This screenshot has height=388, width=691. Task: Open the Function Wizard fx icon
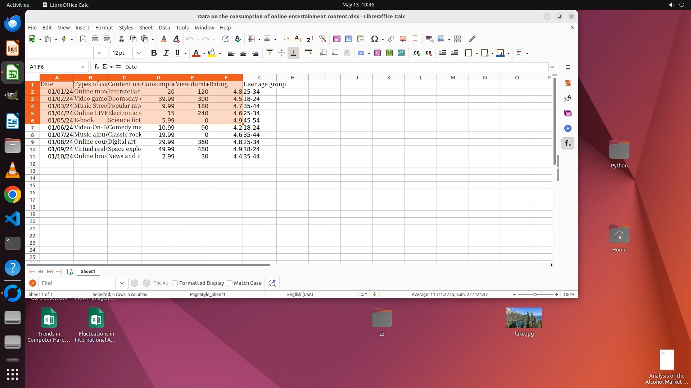[x=96, y=67]
